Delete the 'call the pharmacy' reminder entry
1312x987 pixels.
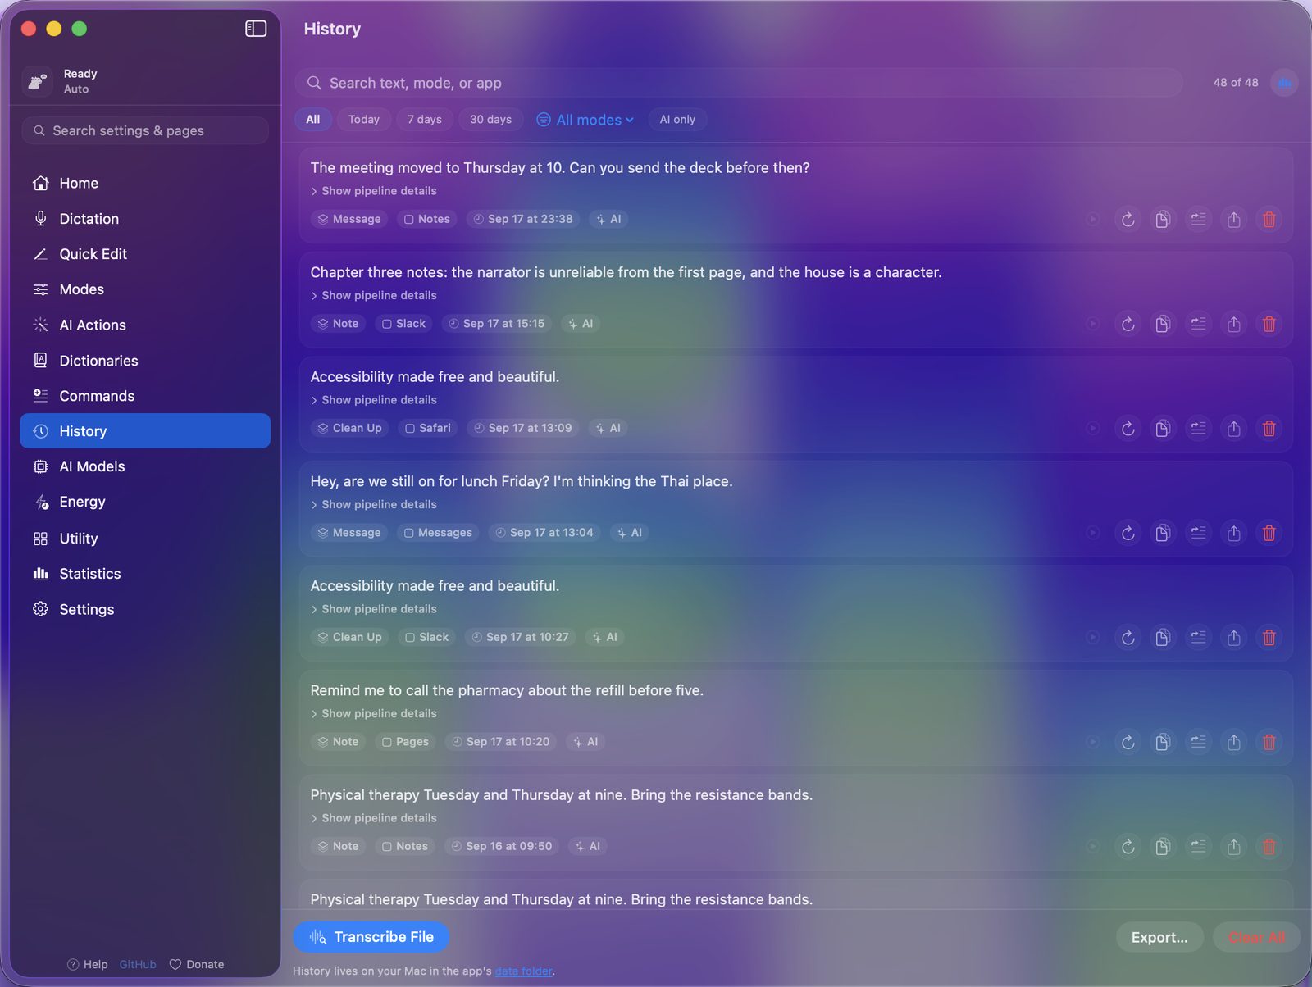(x=1269, y=742)
